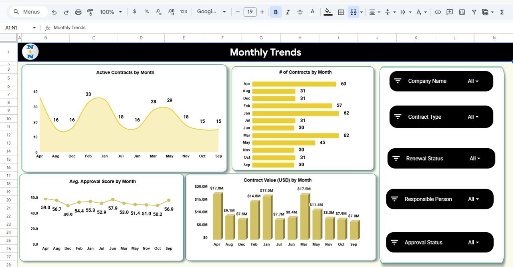Increase decimal places
513x267 pixels.
point(170,12)
